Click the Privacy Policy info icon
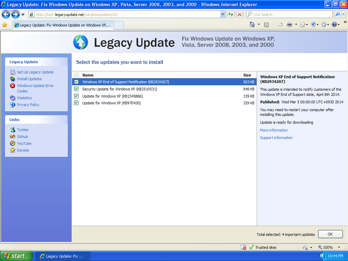 pyautogui.click(x=13, y=105)
